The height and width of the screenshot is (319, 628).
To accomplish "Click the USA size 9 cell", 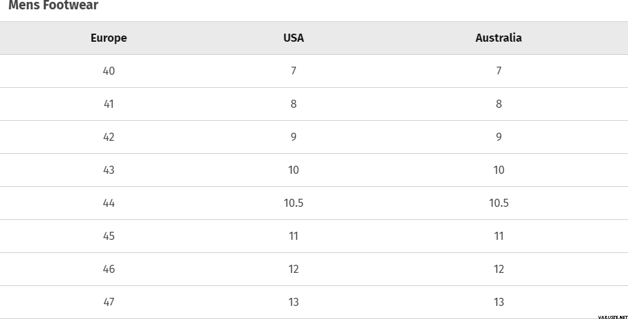I will tap(293, 137).
